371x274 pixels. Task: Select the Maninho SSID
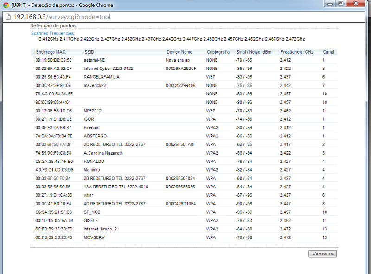click(92, 170)
